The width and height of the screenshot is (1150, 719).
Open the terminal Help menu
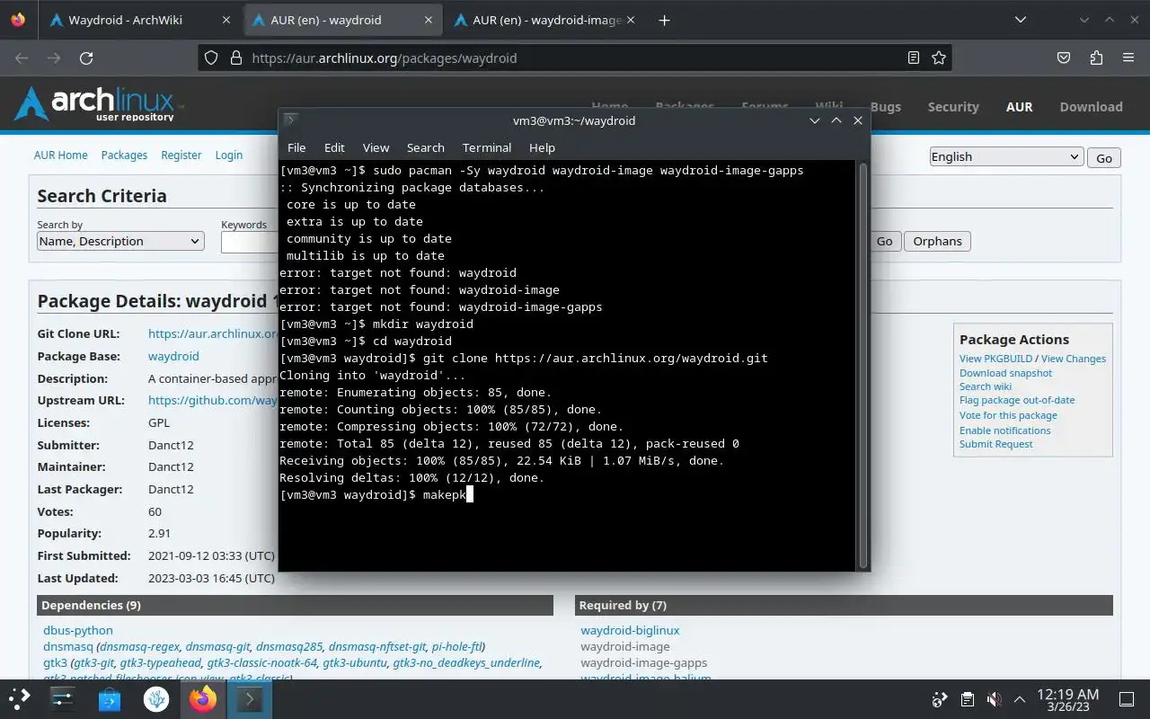pos(542,147)
